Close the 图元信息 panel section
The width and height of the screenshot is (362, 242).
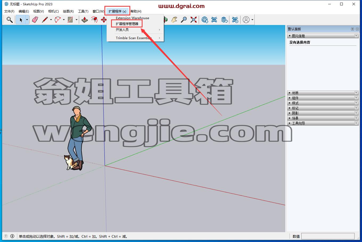356,36
